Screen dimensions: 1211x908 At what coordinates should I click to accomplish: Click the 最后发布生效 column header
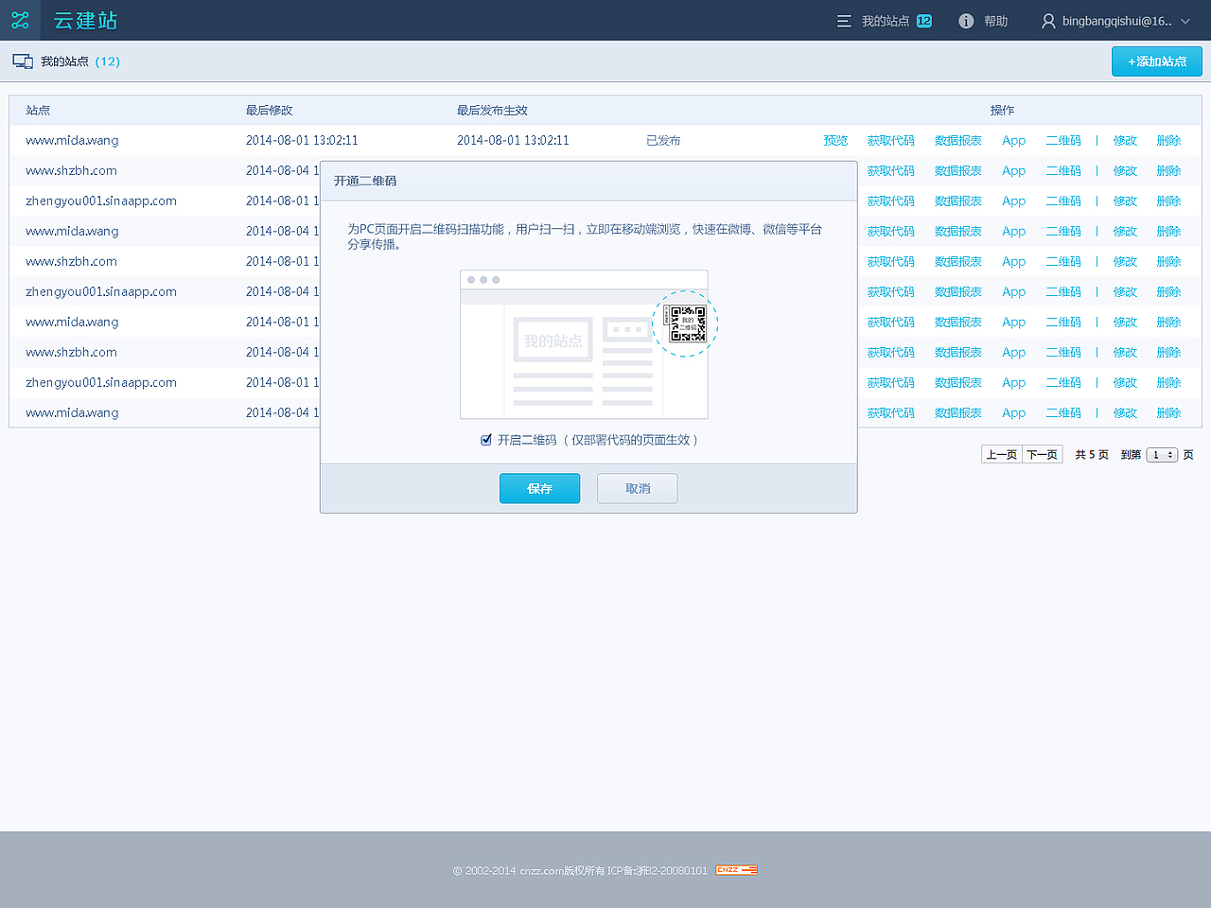[x=492, y=111]
